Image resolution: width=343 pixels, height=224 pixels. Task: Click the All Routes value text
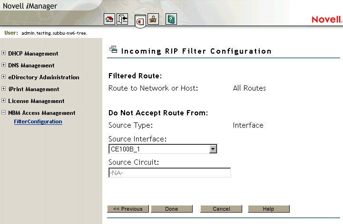point(249,88)
